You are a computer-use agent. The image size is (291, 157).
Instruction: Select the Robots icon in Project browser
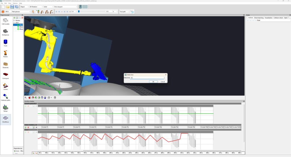6,54
